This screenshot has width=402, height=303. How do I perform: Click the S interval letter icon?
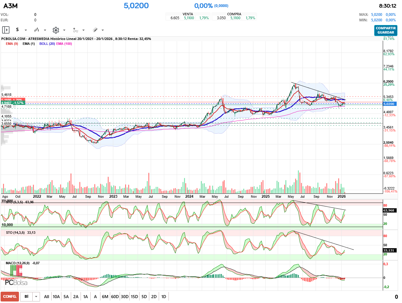pos(17,30)
